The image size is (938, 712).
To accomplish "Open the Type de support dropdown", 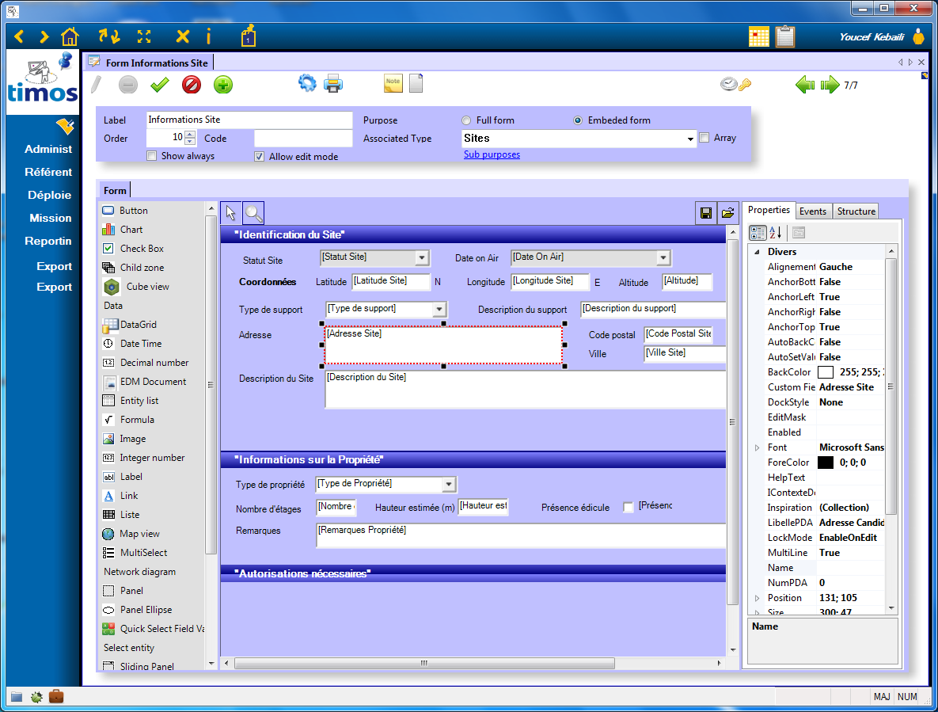I will (439, 310).
